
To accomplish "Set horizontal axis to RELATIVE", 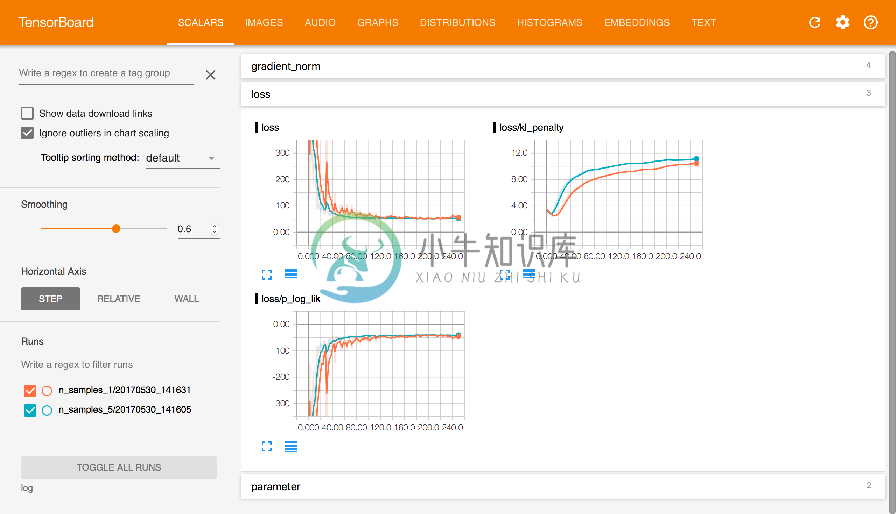I will [118, 299].
